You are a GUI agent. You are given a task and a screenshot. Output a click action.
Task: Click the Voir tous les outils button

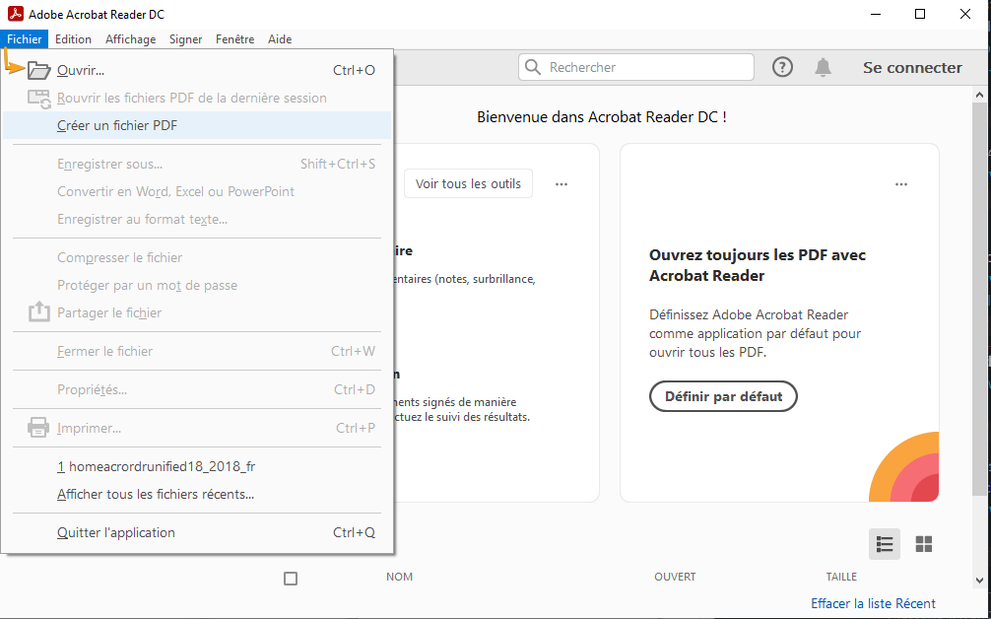click(468, 183)
